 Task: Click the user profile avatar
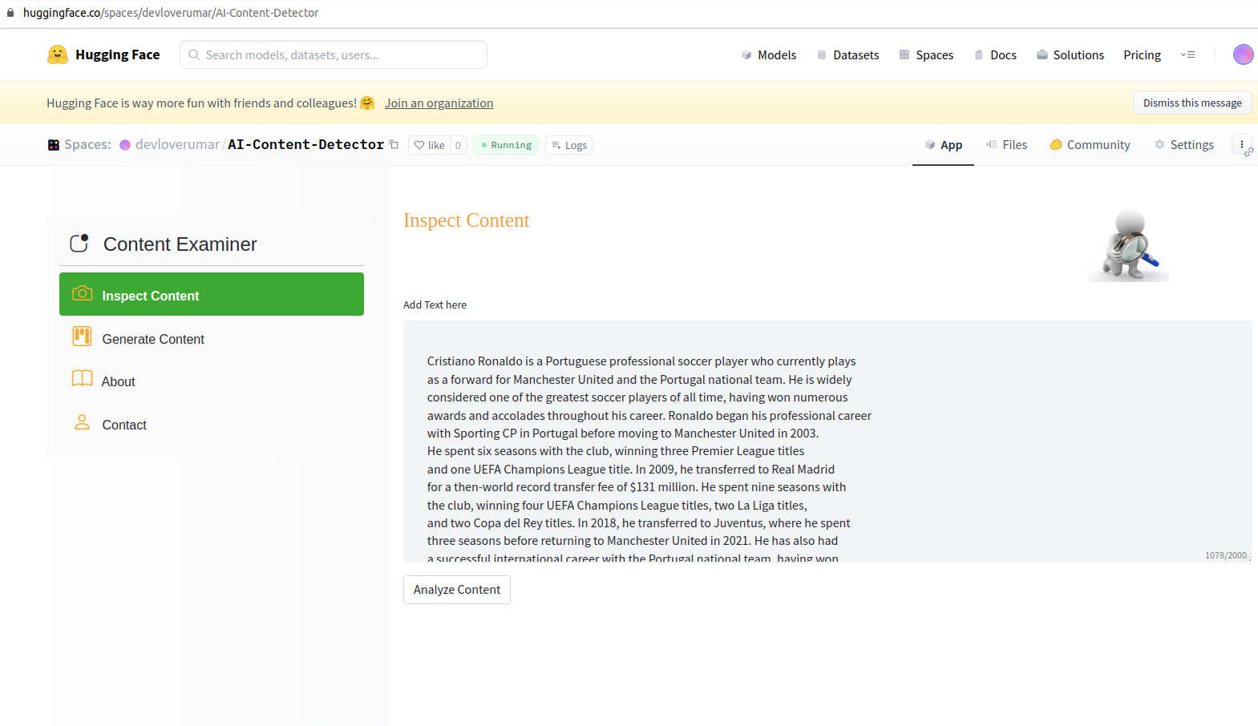tap(1243, 54)
